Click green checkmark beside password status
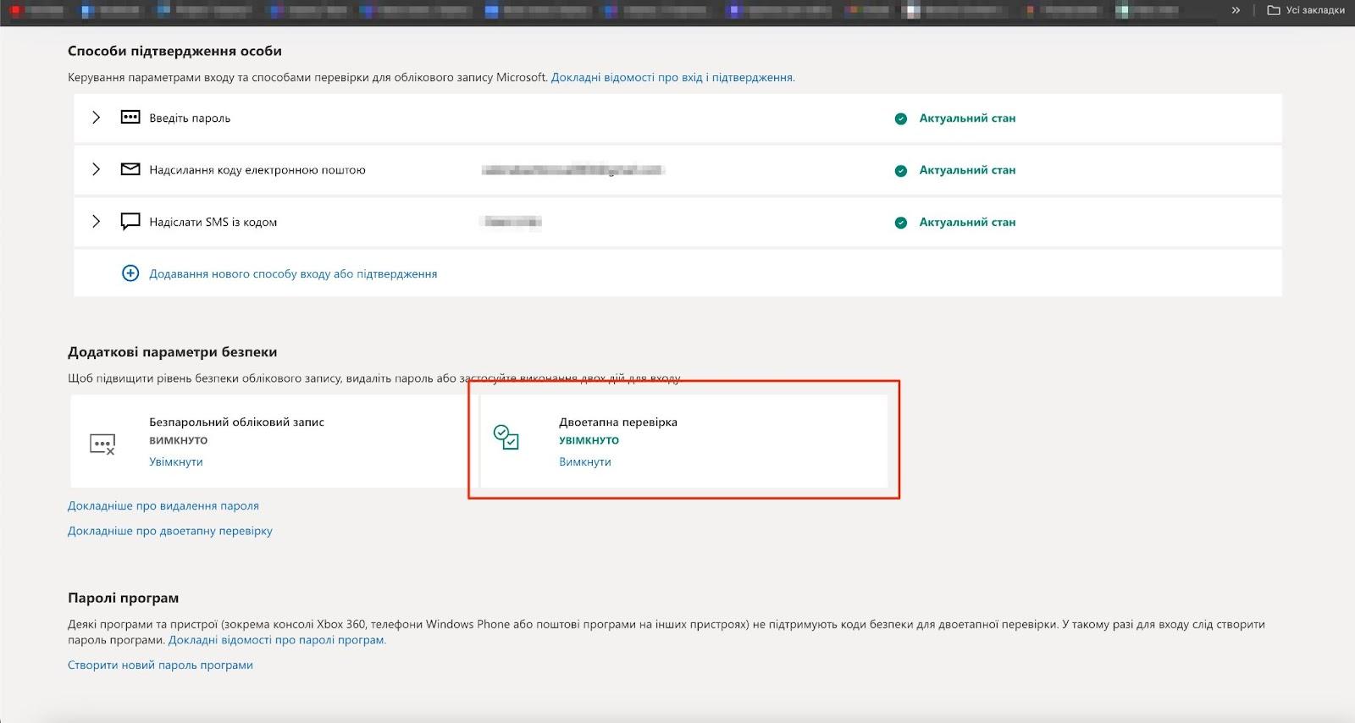The image size is (1355, 723). pyautogui.click(x=901, y=119)
